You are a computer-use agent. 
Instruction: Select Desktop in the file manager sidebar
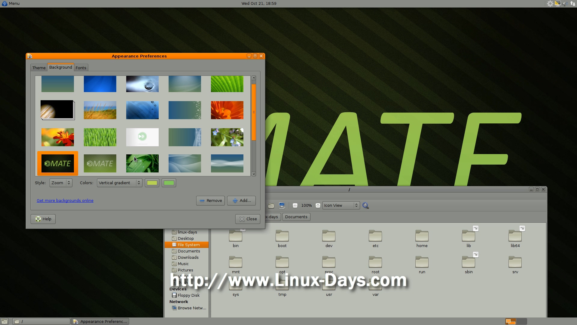[187, 239]
